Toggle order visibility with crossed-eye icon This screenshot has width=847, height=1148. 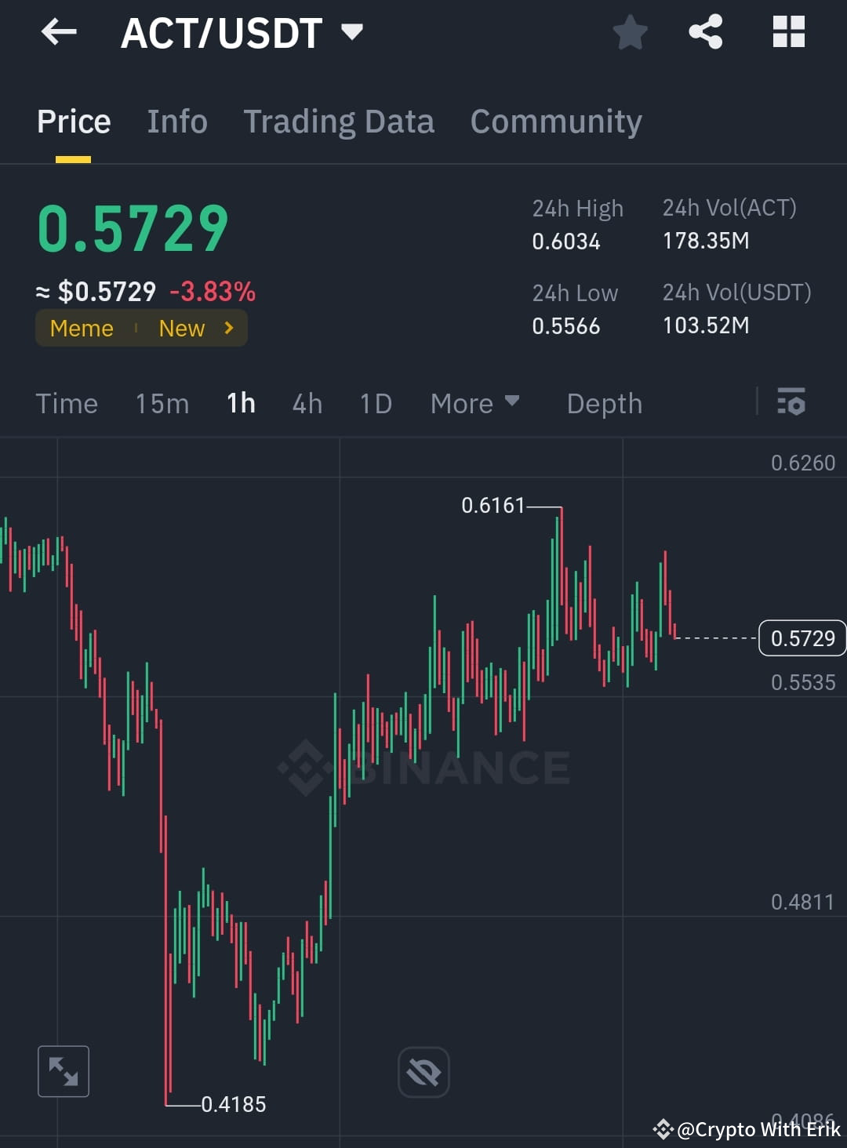click(423, 1071)
